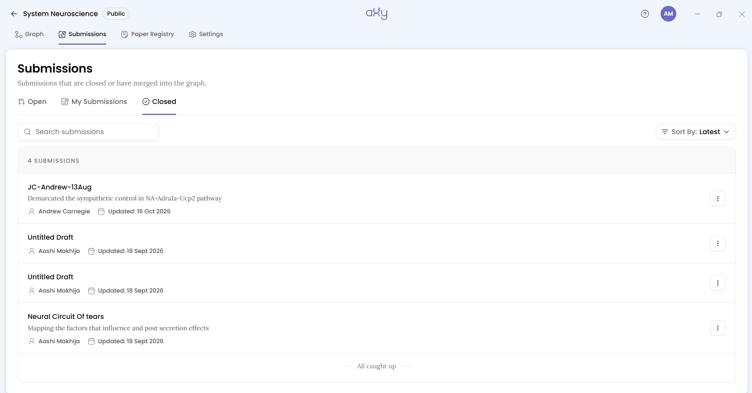Expand the Sort By Latest dropdown
The image size is (752, 393).
(696, 132)
